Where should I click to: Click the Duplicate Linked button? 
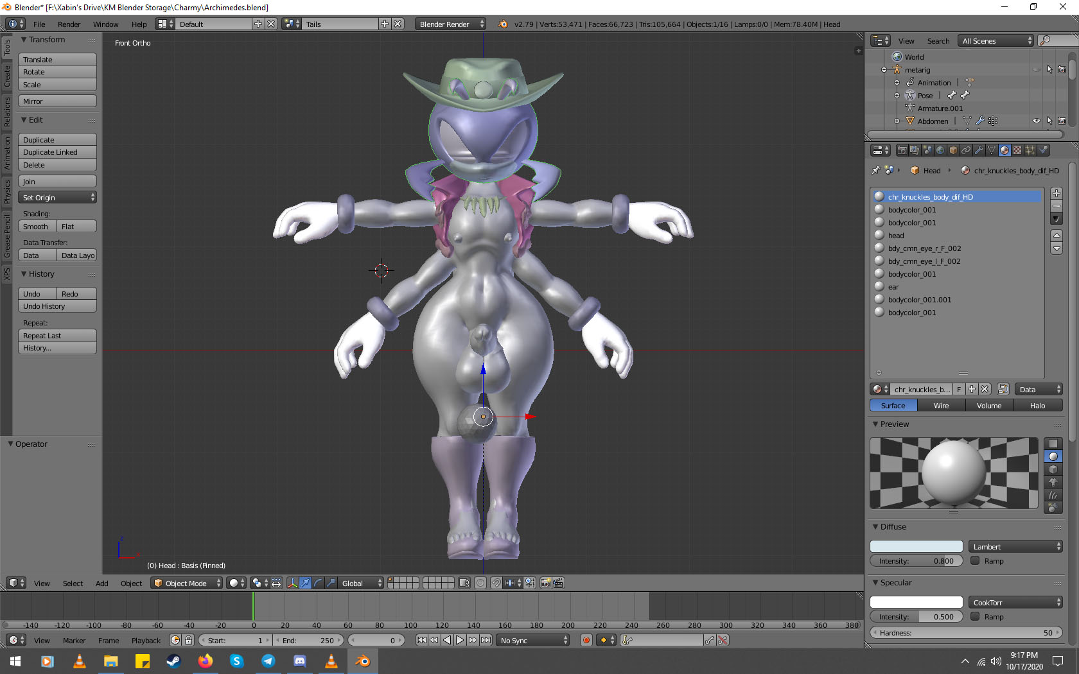[x=57, y=152]
